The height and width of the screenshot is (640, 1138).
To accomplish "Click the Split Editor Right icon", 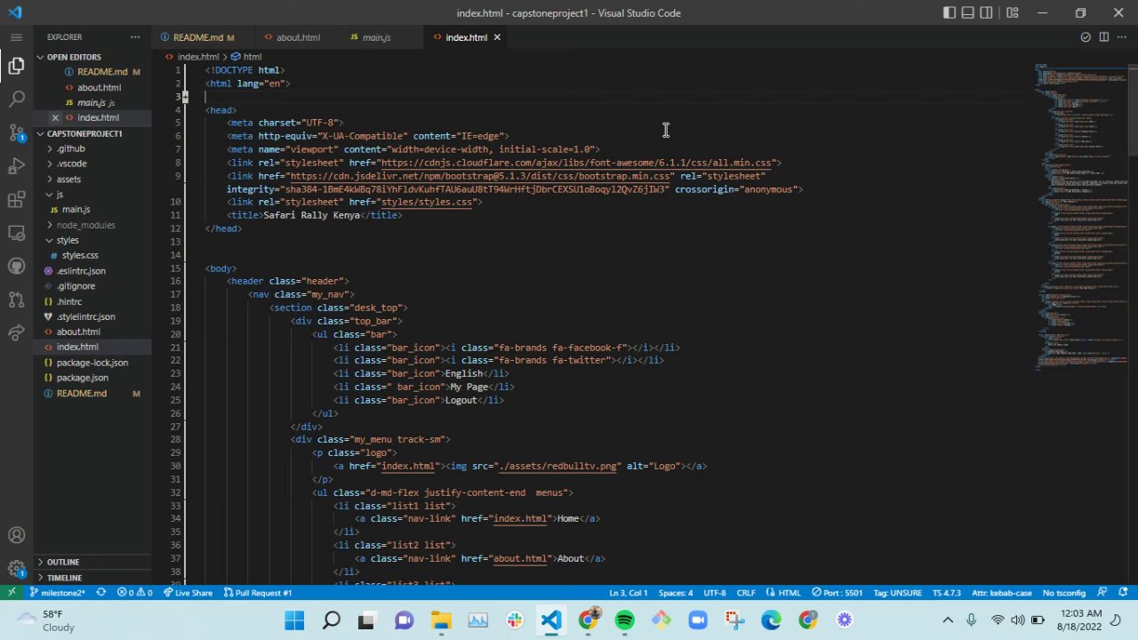I will 1103,37.
